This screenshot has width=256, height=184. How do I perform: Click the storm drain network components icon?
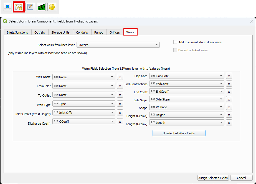pos(19,7)
